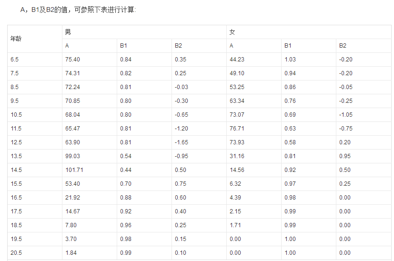
Task: Click the female A value 76.71
Action: click(x=237, y=129)
